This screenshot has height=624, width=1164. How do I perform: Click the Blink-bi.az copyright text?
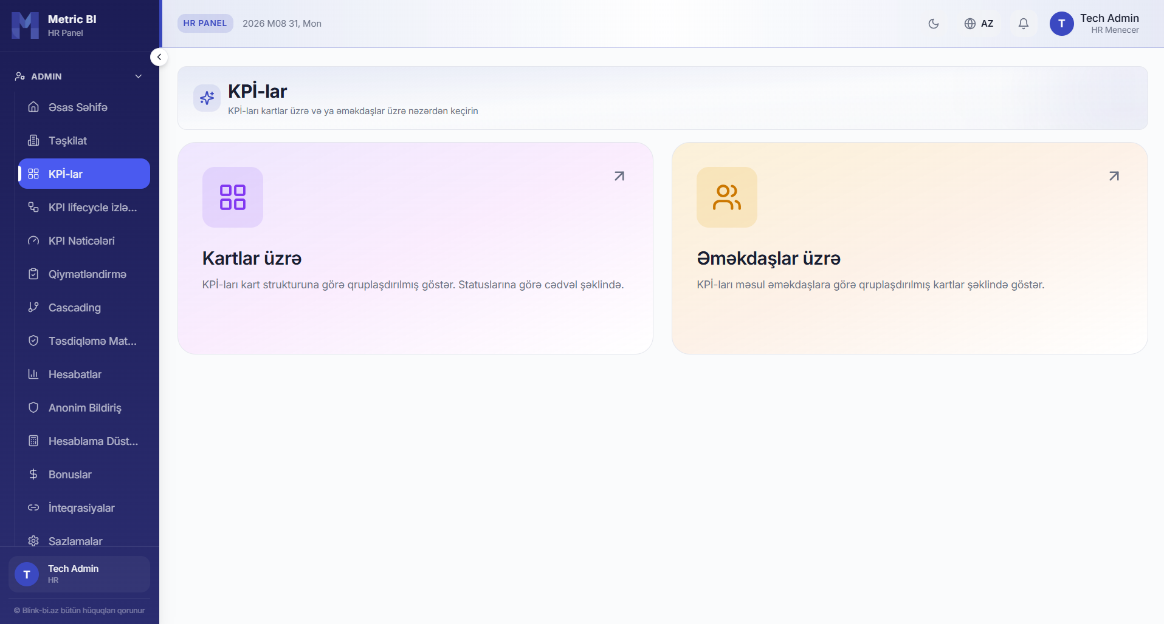click(80, 610)
